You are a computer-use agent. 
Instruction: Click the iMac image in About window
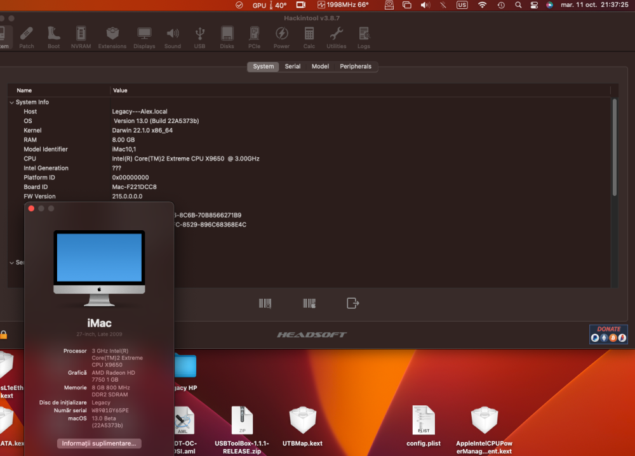(99, 268)
